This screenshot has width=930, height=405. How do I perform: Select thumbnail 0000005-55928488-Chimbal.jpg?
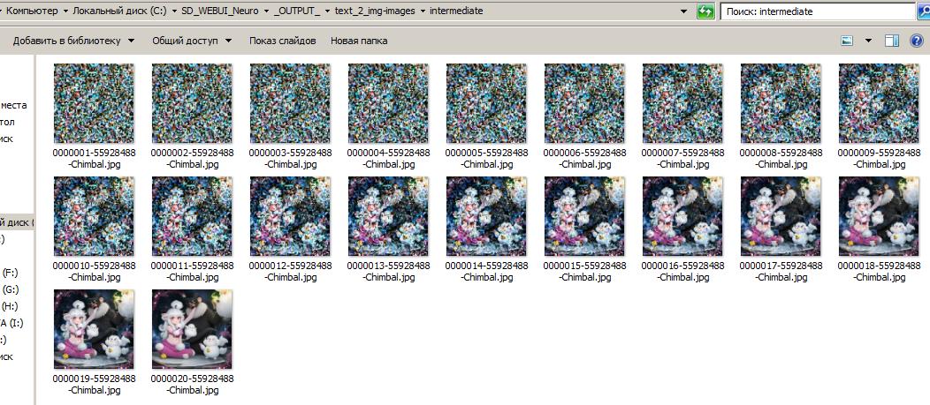(x=486, y=103)
